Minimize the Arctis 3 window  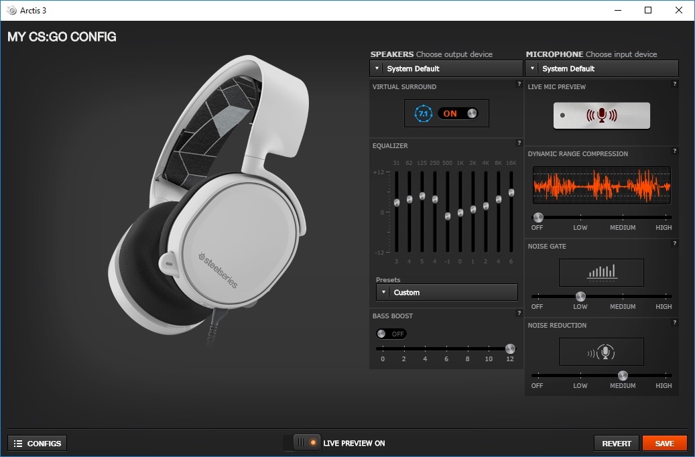(x=618, y=10)
